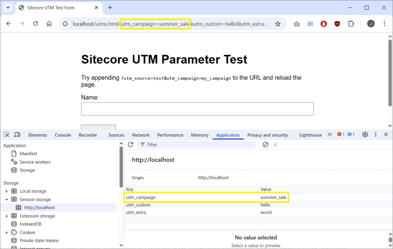Open the browser home page icon
This screenshot has width=393, height=249.
pos(49,24)
